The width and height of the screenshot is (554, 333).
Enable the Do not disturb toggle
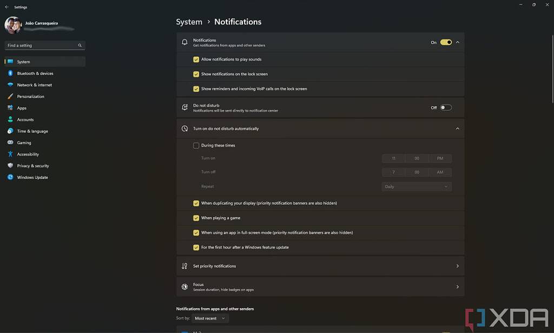click(x=445, y=107)
